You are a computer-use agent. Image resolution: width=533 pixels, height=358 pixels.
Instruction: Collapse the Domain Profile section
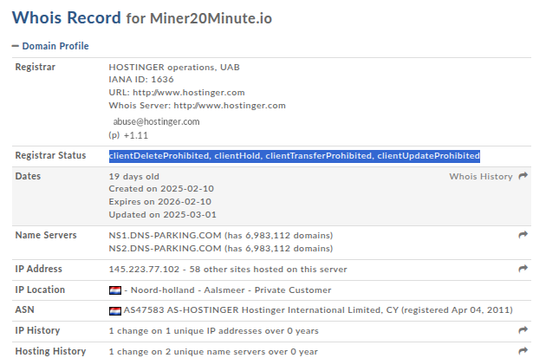click(50, 46)
